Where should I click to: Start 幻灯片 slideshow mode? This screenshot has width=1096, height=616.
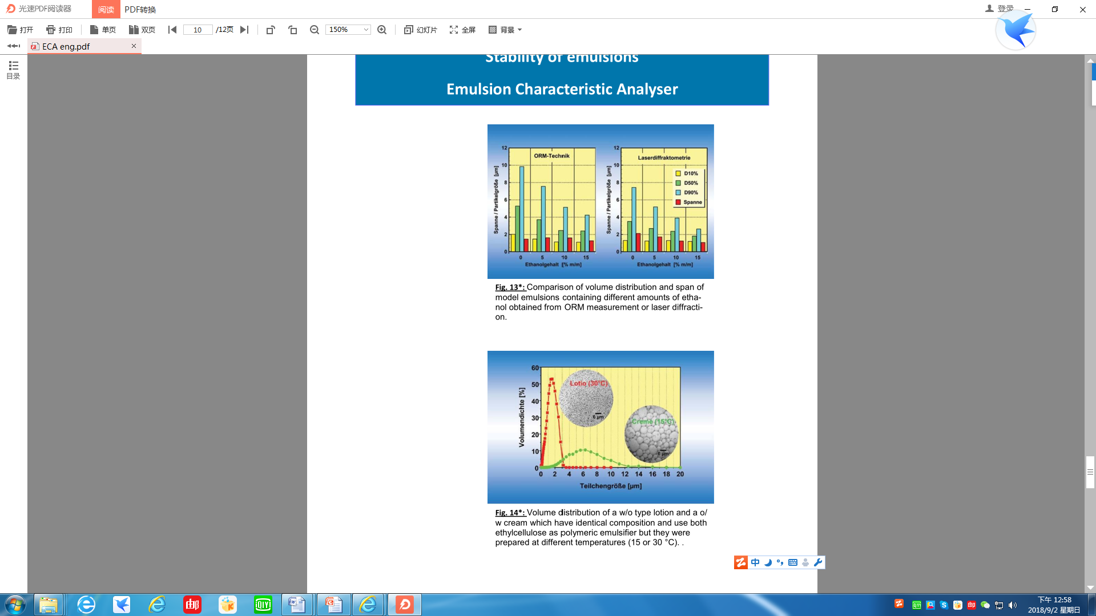click(421, 30)
